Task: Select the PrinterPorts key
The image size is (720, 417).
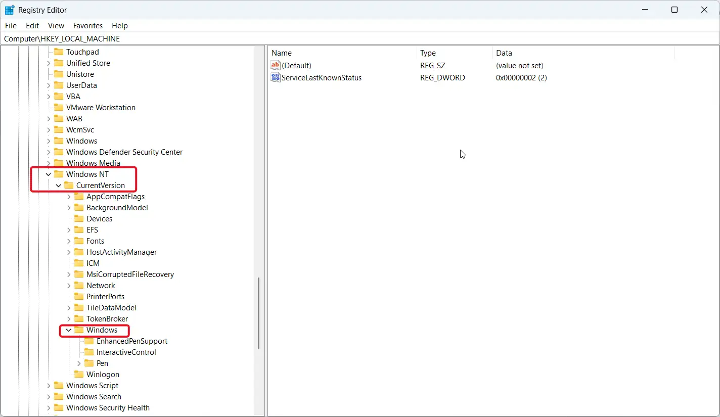Action: point(105,297)
